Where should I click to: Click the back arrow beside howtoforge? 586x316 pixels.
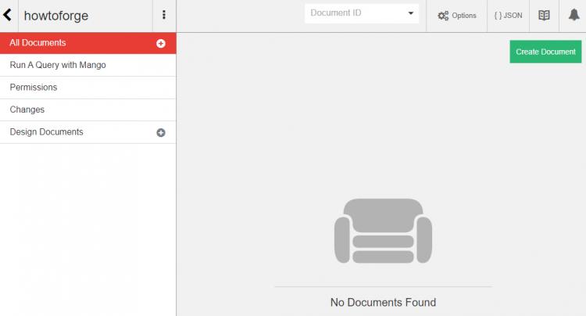8,15
